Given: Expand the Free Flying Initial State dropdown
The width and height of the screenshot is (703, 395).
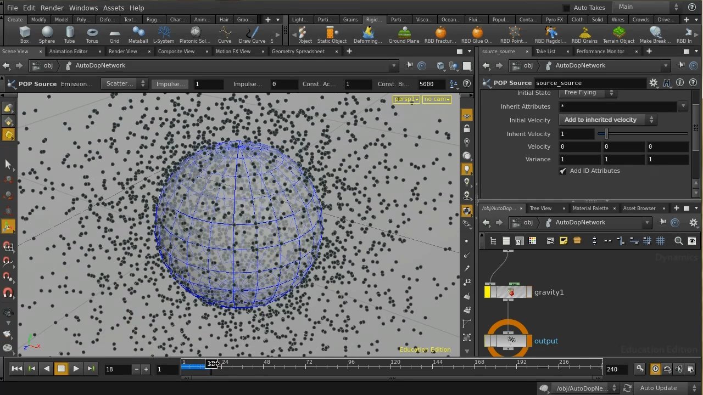Looking at the screenshot, I should click(x=588, y=92).
